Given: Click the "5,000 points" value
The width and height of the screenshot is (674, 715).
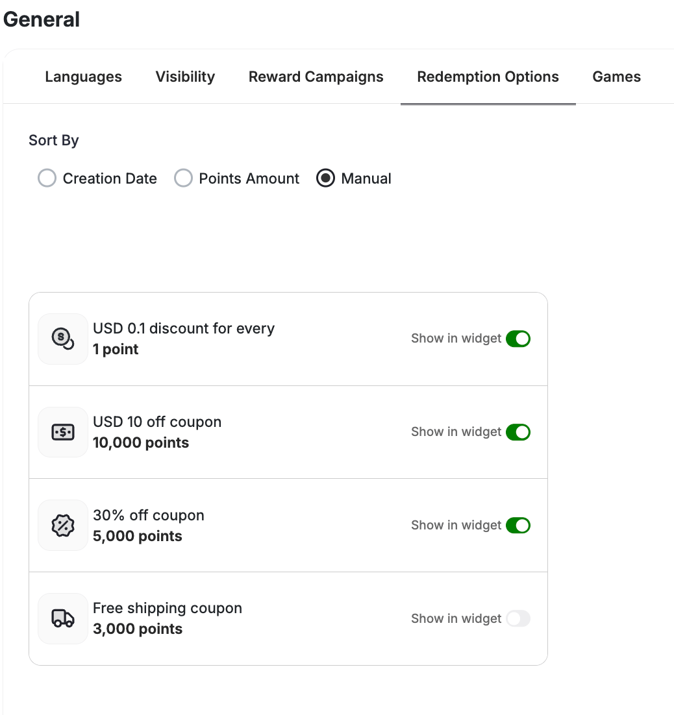Looking at the screenshot, I should click(138, 536).
